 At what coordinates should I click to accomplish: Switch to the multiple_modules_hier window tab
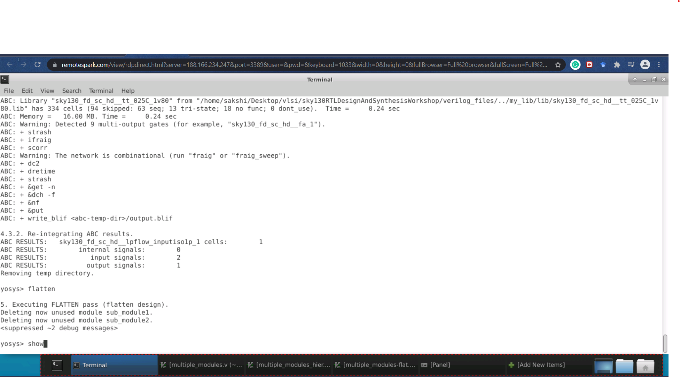(x=289, y=365)
